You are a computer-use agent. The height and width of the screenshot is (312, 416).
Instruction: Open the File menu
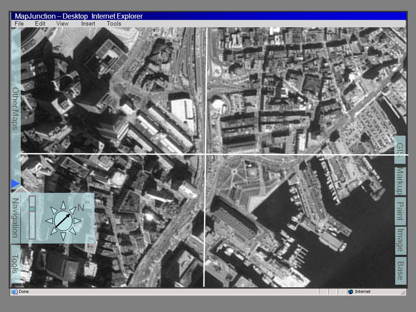click(19, 23)
